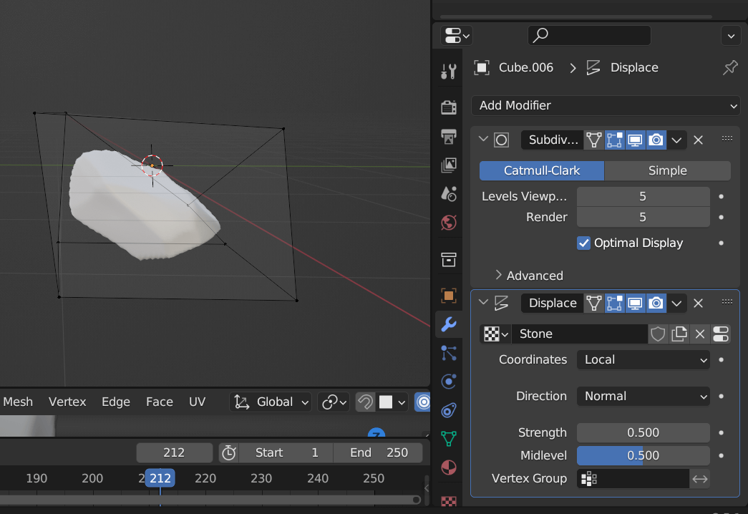
Task: Toggle Displace viewport display
Action: point(635,303)
